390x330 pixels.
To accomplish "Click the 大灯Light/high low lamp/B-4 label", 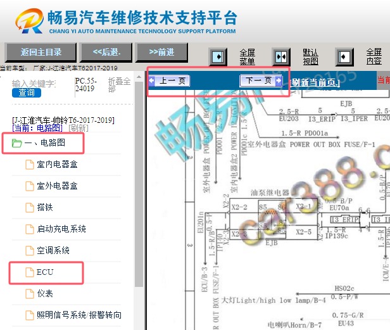I will tap(274, 300).
